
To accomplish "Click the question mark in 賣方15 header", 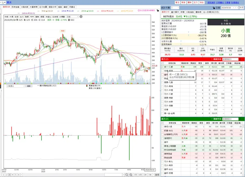I will coord(212,119).
